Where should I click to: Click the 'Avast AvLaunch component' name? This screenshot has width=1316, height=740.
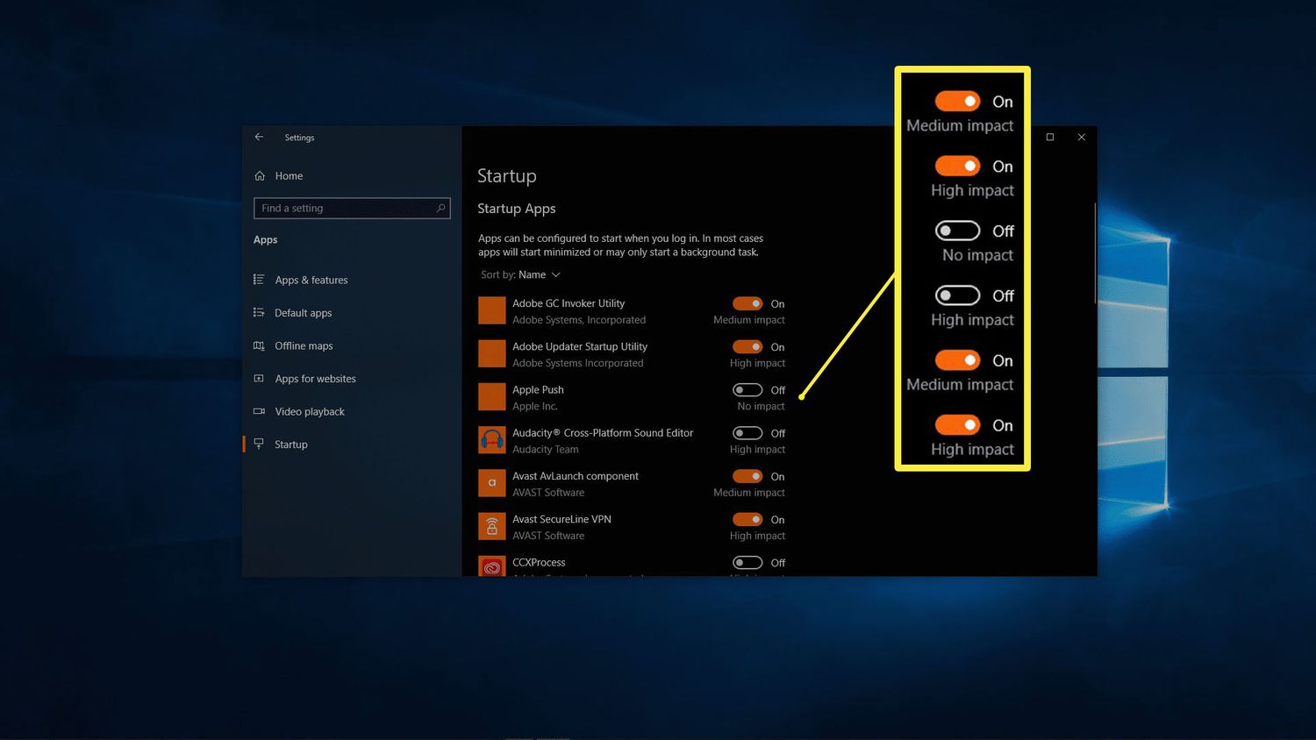(576, 476)
